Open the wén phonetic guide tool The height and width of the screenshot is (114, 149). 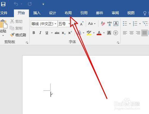point(109,24)
